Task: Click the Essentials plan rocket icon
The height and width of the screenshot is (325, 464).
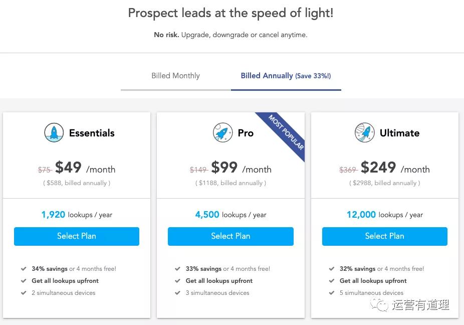Action: point(54,133)
